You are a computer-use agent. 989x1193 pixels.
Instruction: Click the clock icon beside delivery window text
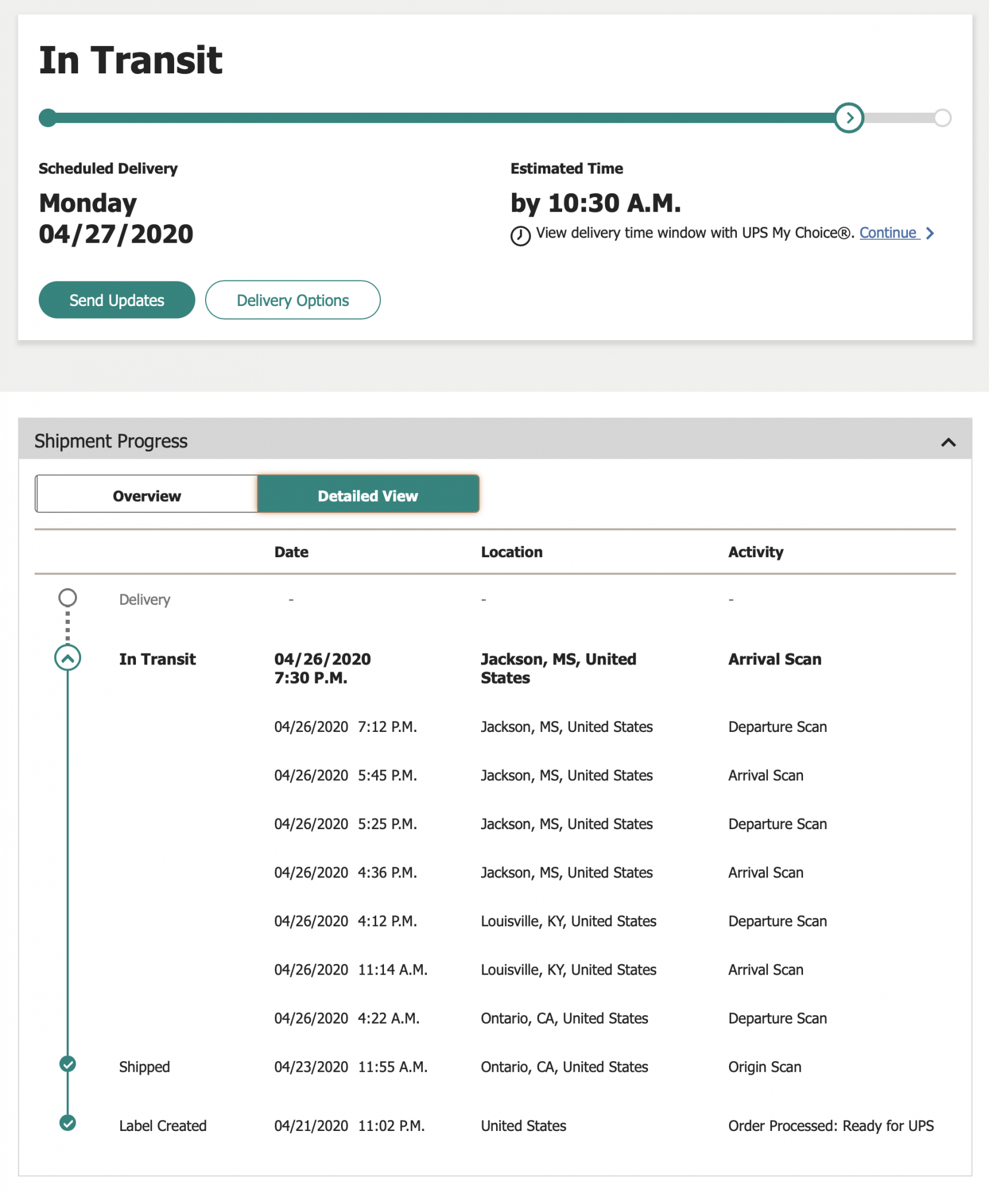[x=520, y=236]
